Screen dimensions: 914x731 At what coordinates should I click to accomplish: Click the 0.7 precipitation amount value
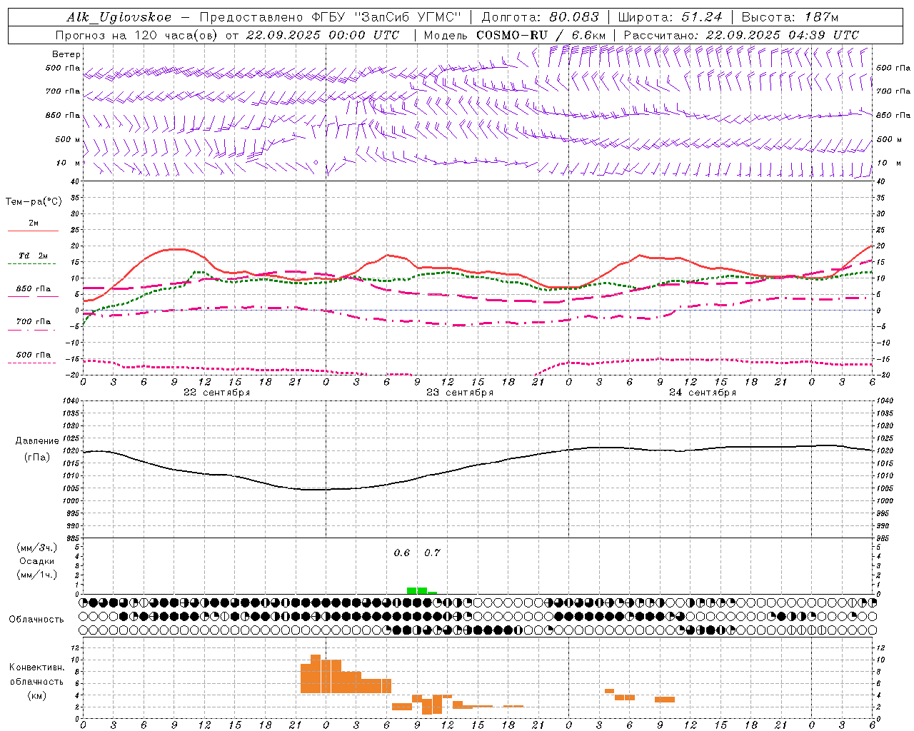point(432,553)
